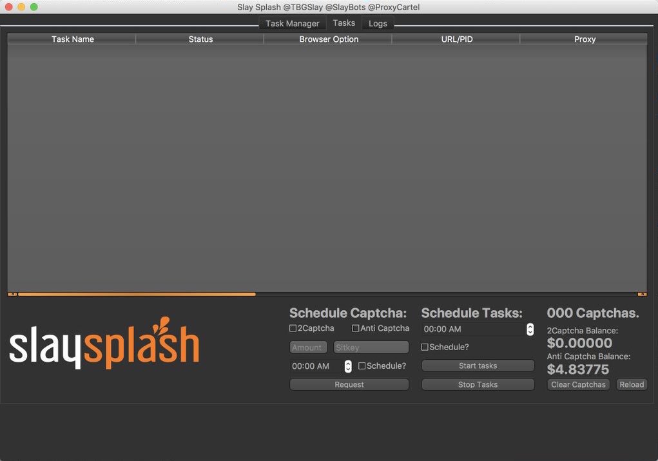Image resolution: width=658 pixels, height=461 pixels.
Task: Click the Status column header
Action: [200, 39]
